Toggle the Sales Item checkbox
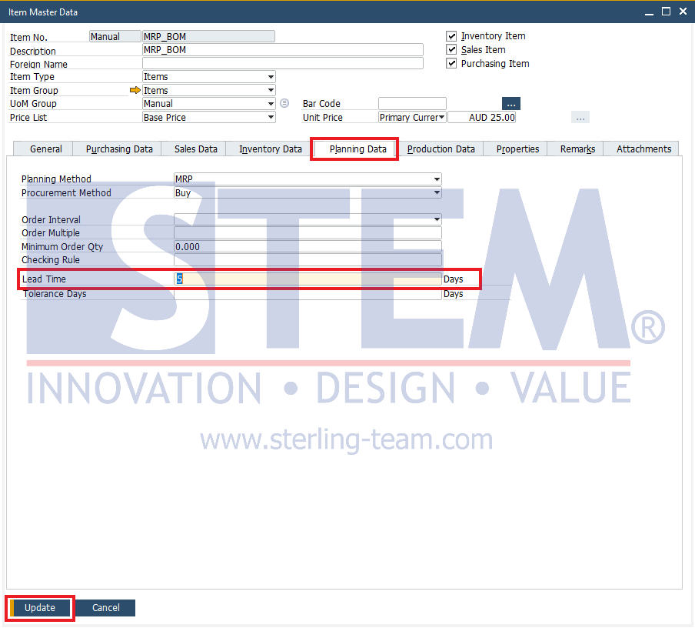 (452, 50)
